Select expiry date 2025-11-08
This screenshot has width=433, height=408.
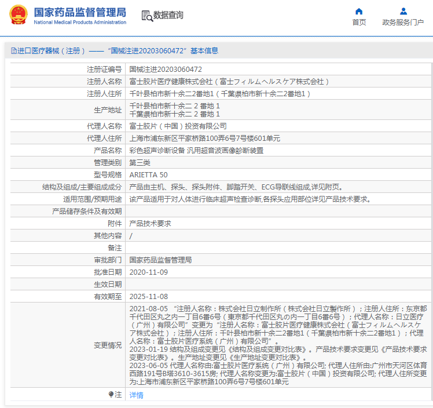pyautogui.click(x=149, y=297)
